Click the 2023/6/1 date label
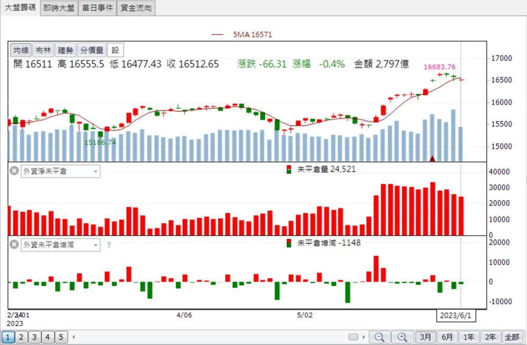 pyautogui.click(x=456, y=315)
